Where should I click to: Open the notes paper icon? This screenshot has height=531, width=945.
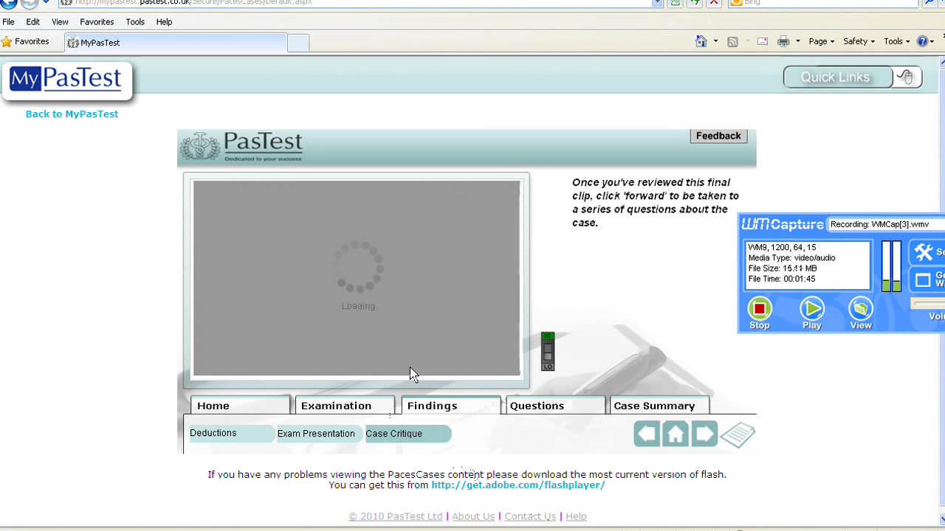[x=738, y=434]
